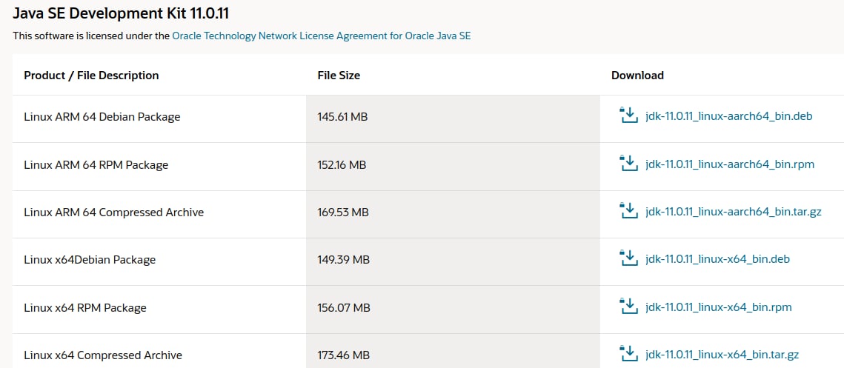Click download icon for linux-aarch64_bin.deb
Image resolution: width=844 pixels, height=368 pixels.
(x=628, y=116)
